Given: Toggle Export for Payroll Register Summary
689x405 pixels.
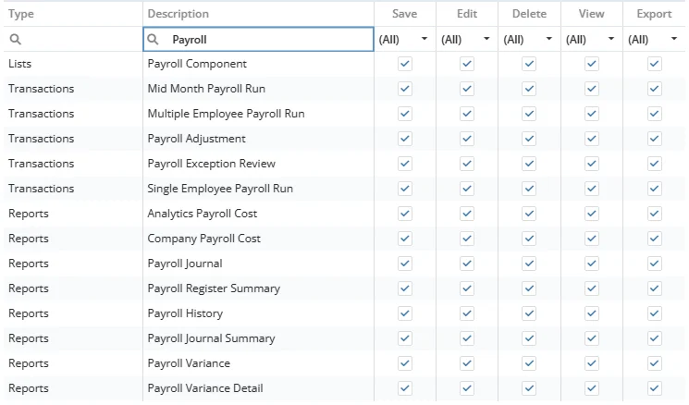Looking at the screenshot, I should 654,288.
